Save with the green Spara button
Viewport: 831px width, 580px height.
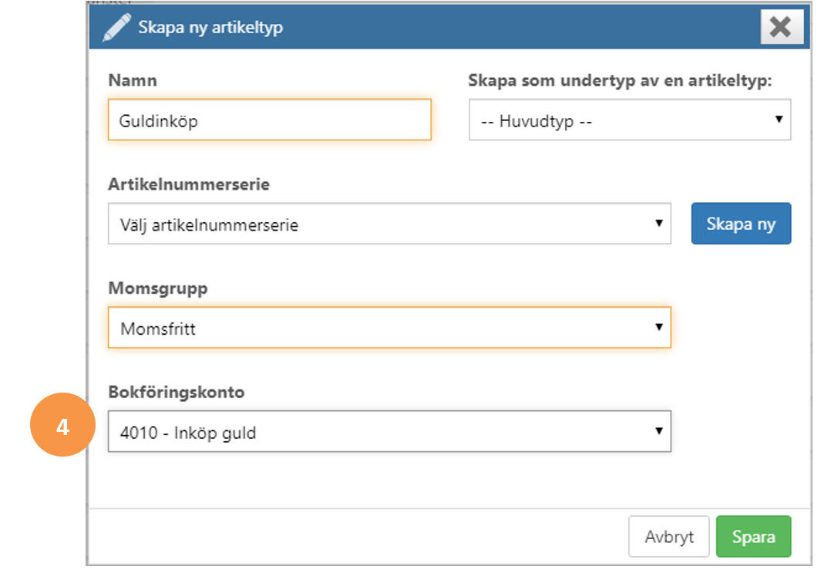click(753, 537)
